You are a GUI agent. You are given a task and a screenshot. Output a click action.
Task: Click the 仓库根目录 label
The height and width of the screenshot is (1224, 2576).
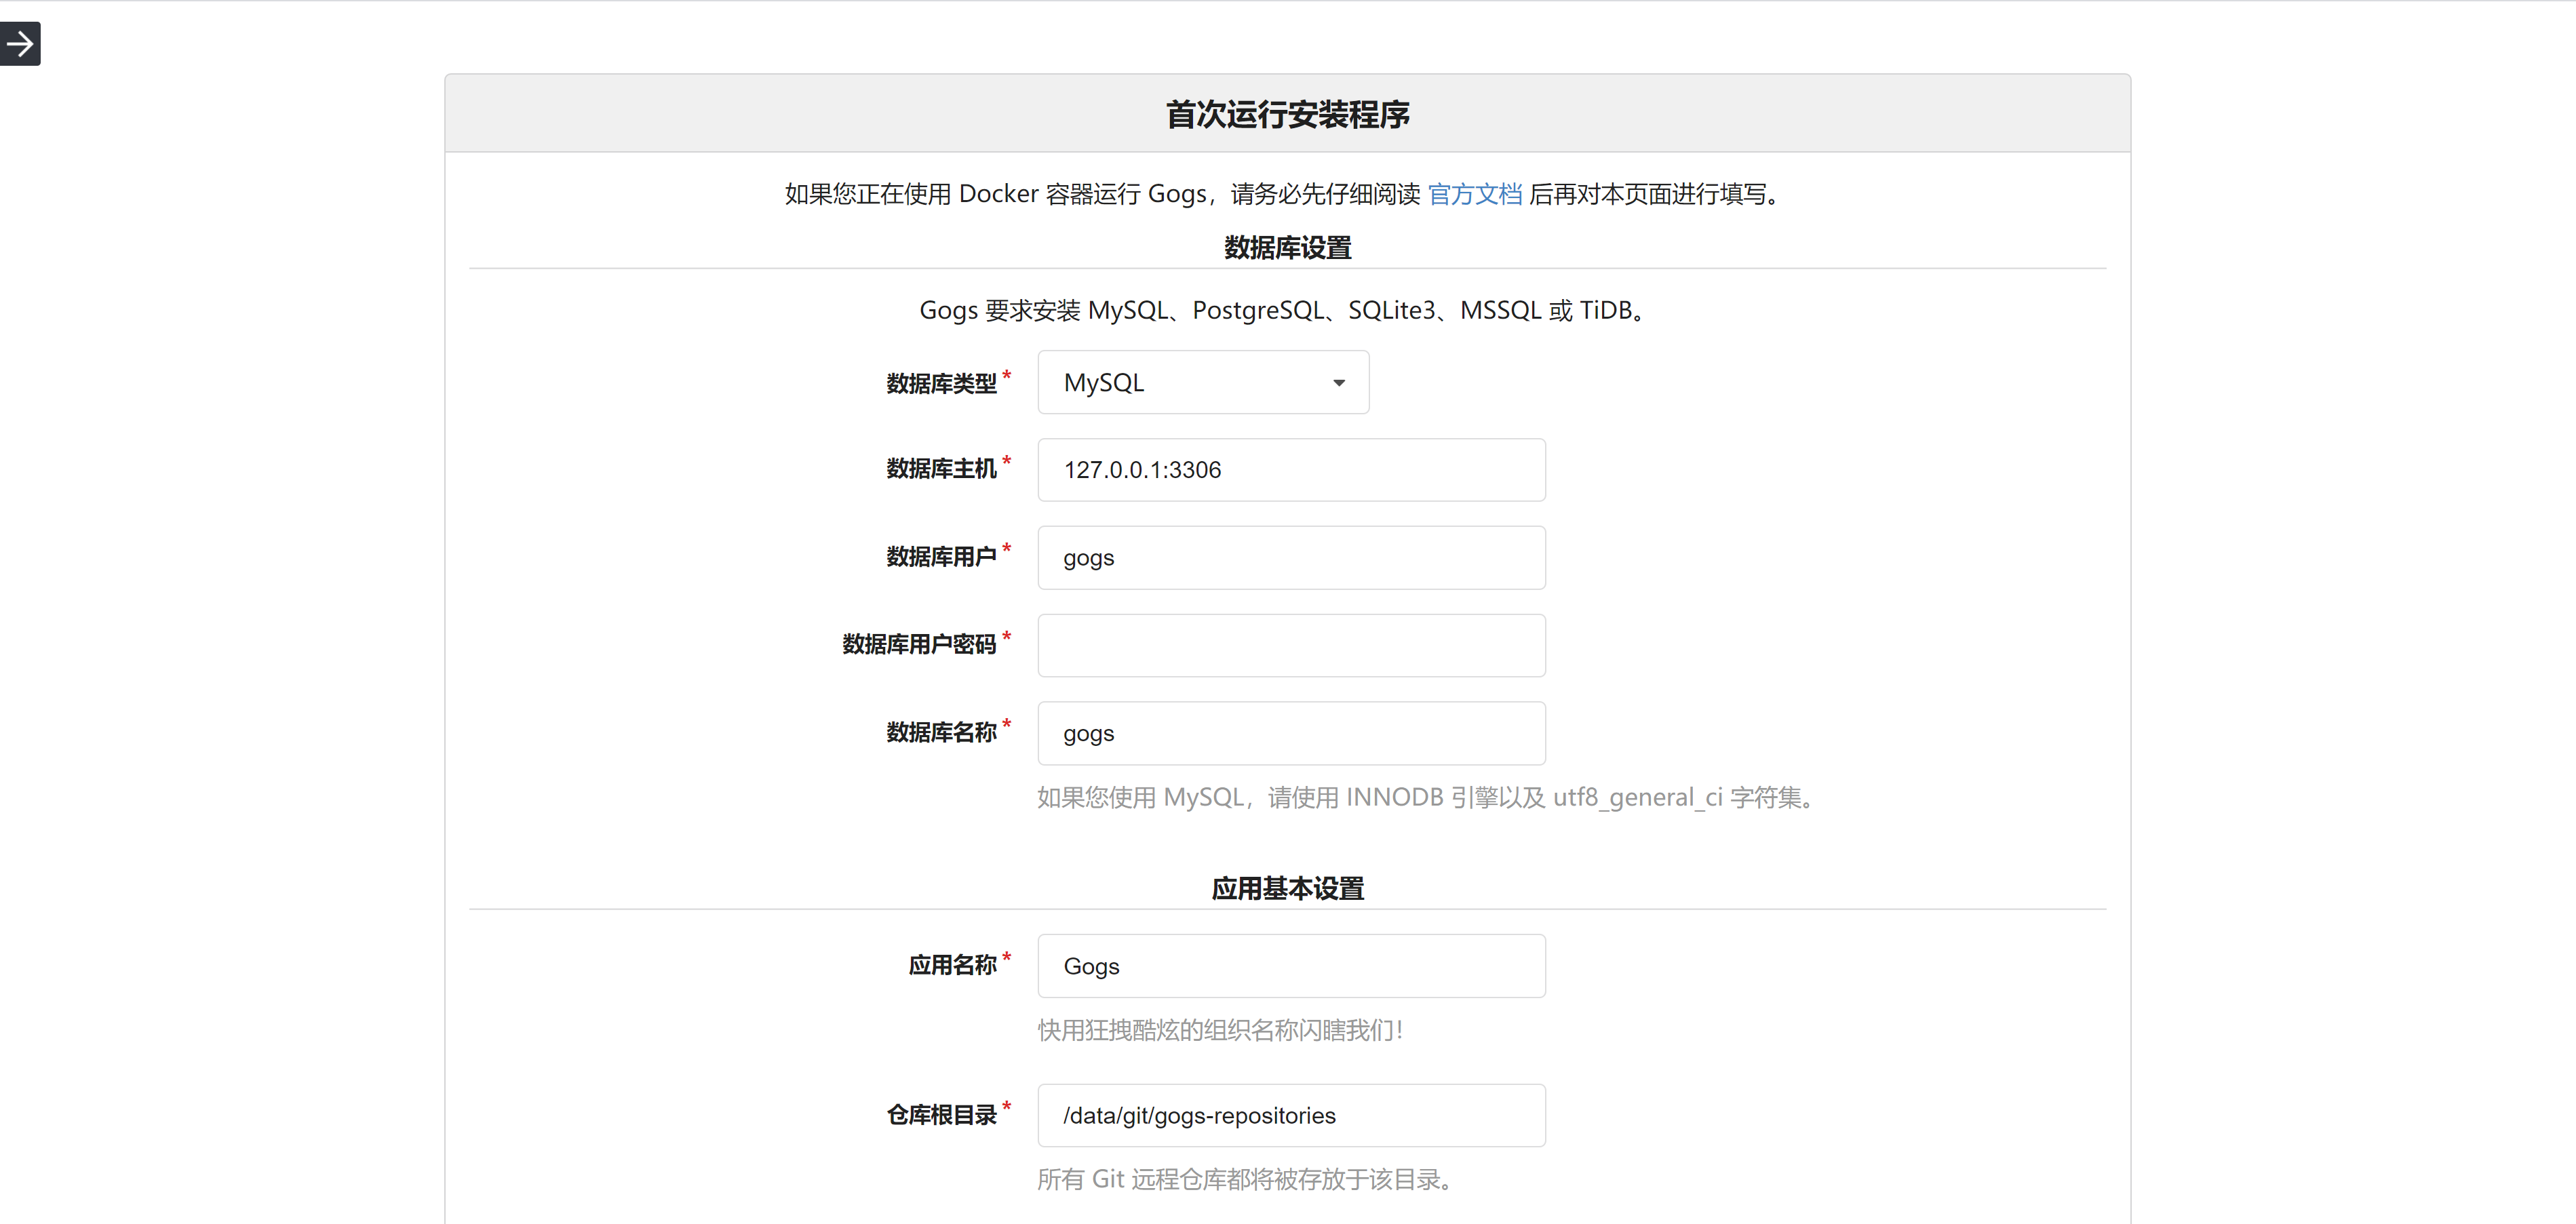[941, 1116]
